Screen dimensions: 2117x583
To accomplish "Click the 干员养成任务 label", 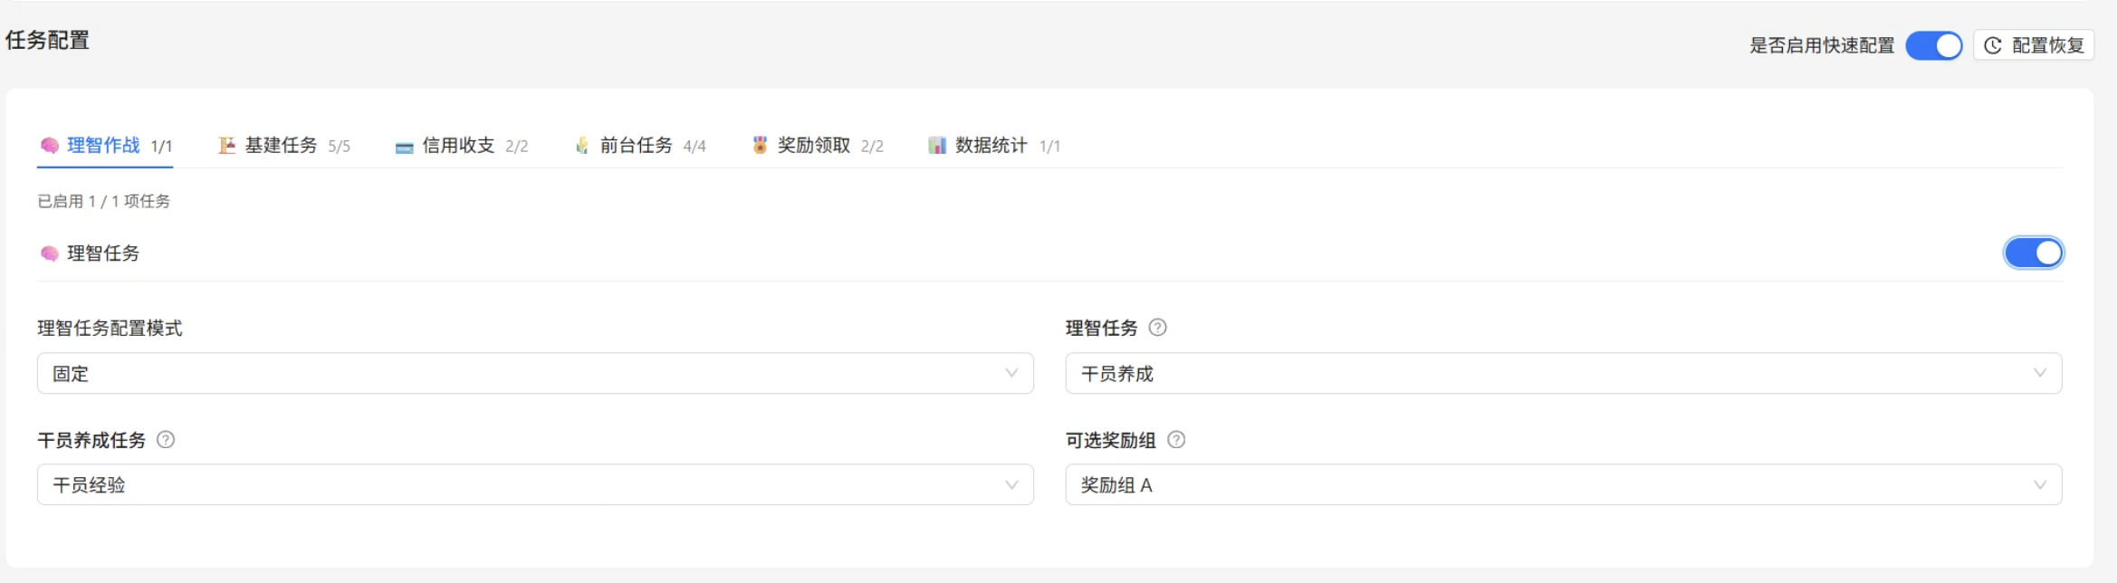I will point(91,441).
